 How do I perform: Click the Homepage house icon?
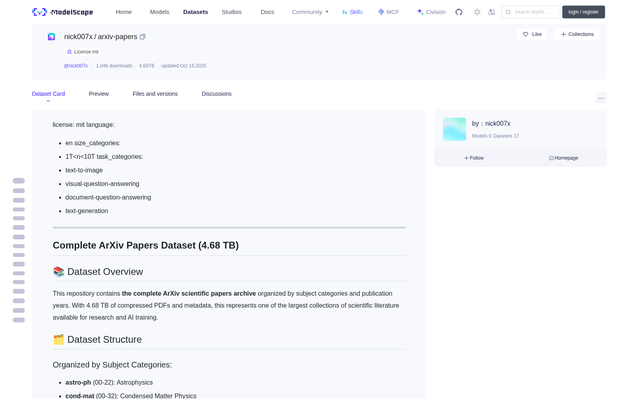552,158
